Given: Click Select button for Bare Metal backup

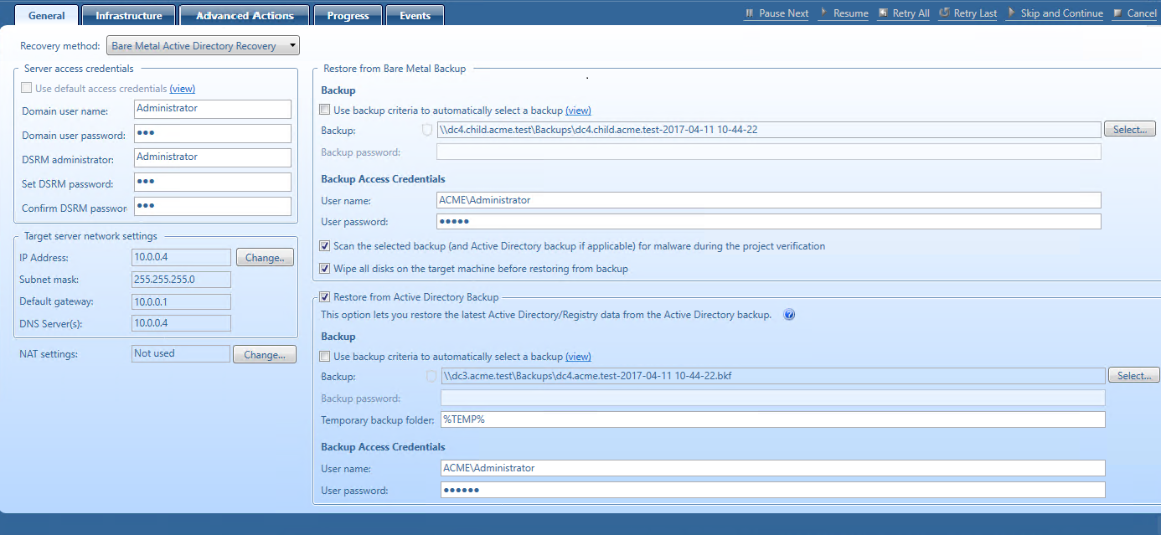Looking at the screenshot, I should [x=1130, y=130].
